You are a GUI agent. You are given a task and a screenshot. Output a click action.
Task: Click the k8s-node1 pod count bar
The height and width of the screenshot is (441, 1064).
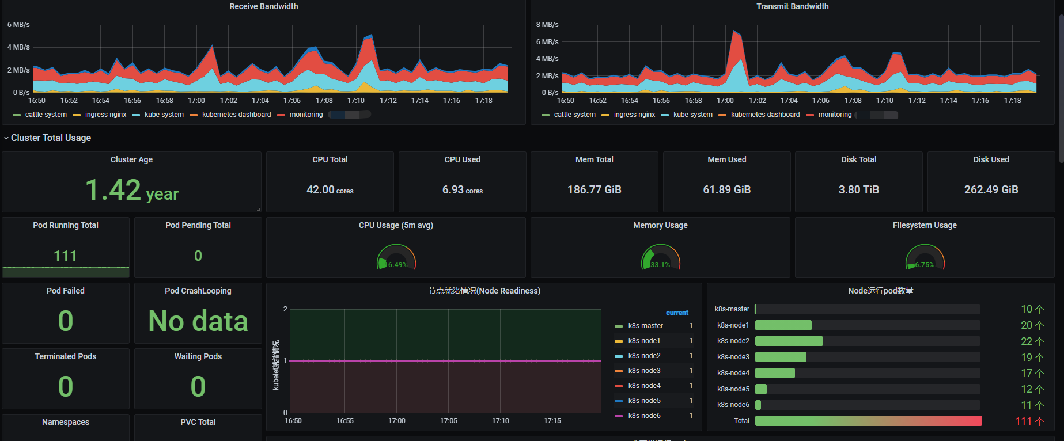783,325
